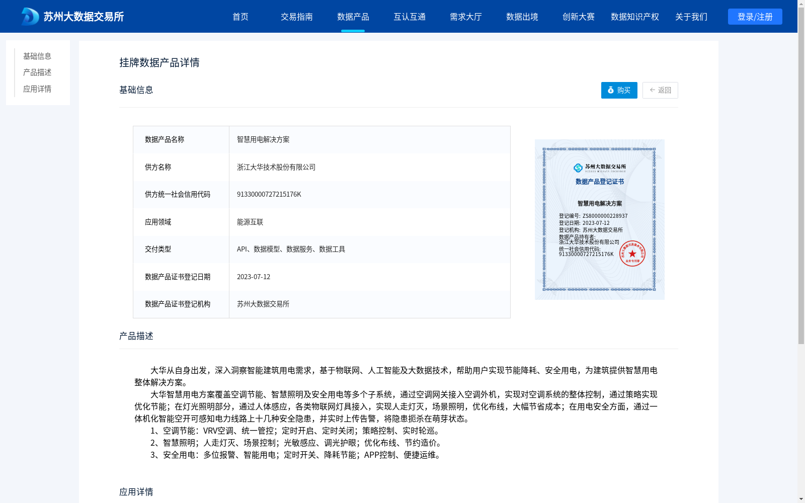This screenshot has height=503, width=805.
Task: Click the scrollbar up arrow
Action: (801, 4)
